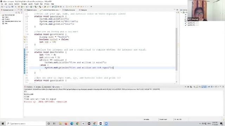Open the Navigate menu
The height and width of the screenshot is (126, 225).
[x=24, y=4]
